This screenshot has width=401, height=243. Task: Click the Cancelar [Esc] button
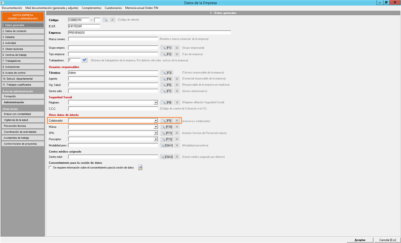(388, 240)
